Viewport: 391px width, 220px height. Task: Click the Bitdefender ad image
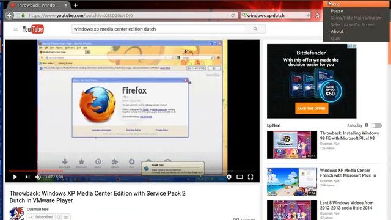(312, 81)
